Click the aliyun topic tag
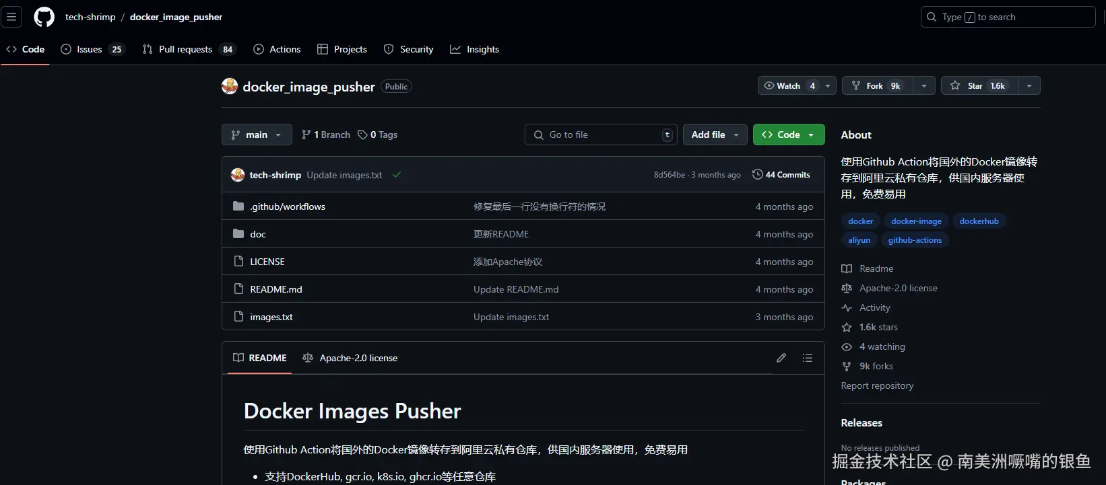 859,240
